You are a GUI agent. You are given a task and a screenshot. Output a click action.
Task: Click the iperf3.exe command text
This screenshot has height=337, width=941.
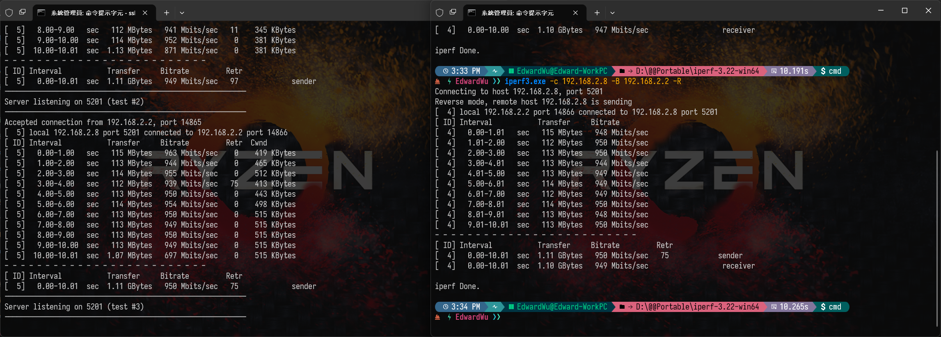point(525,81)
